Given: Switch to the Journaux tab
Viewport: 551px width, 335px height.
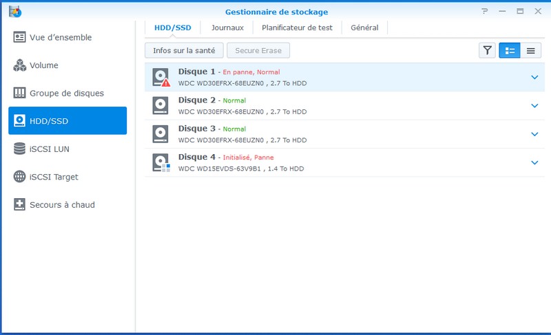Looking at the screenshot, I should 227,28.
